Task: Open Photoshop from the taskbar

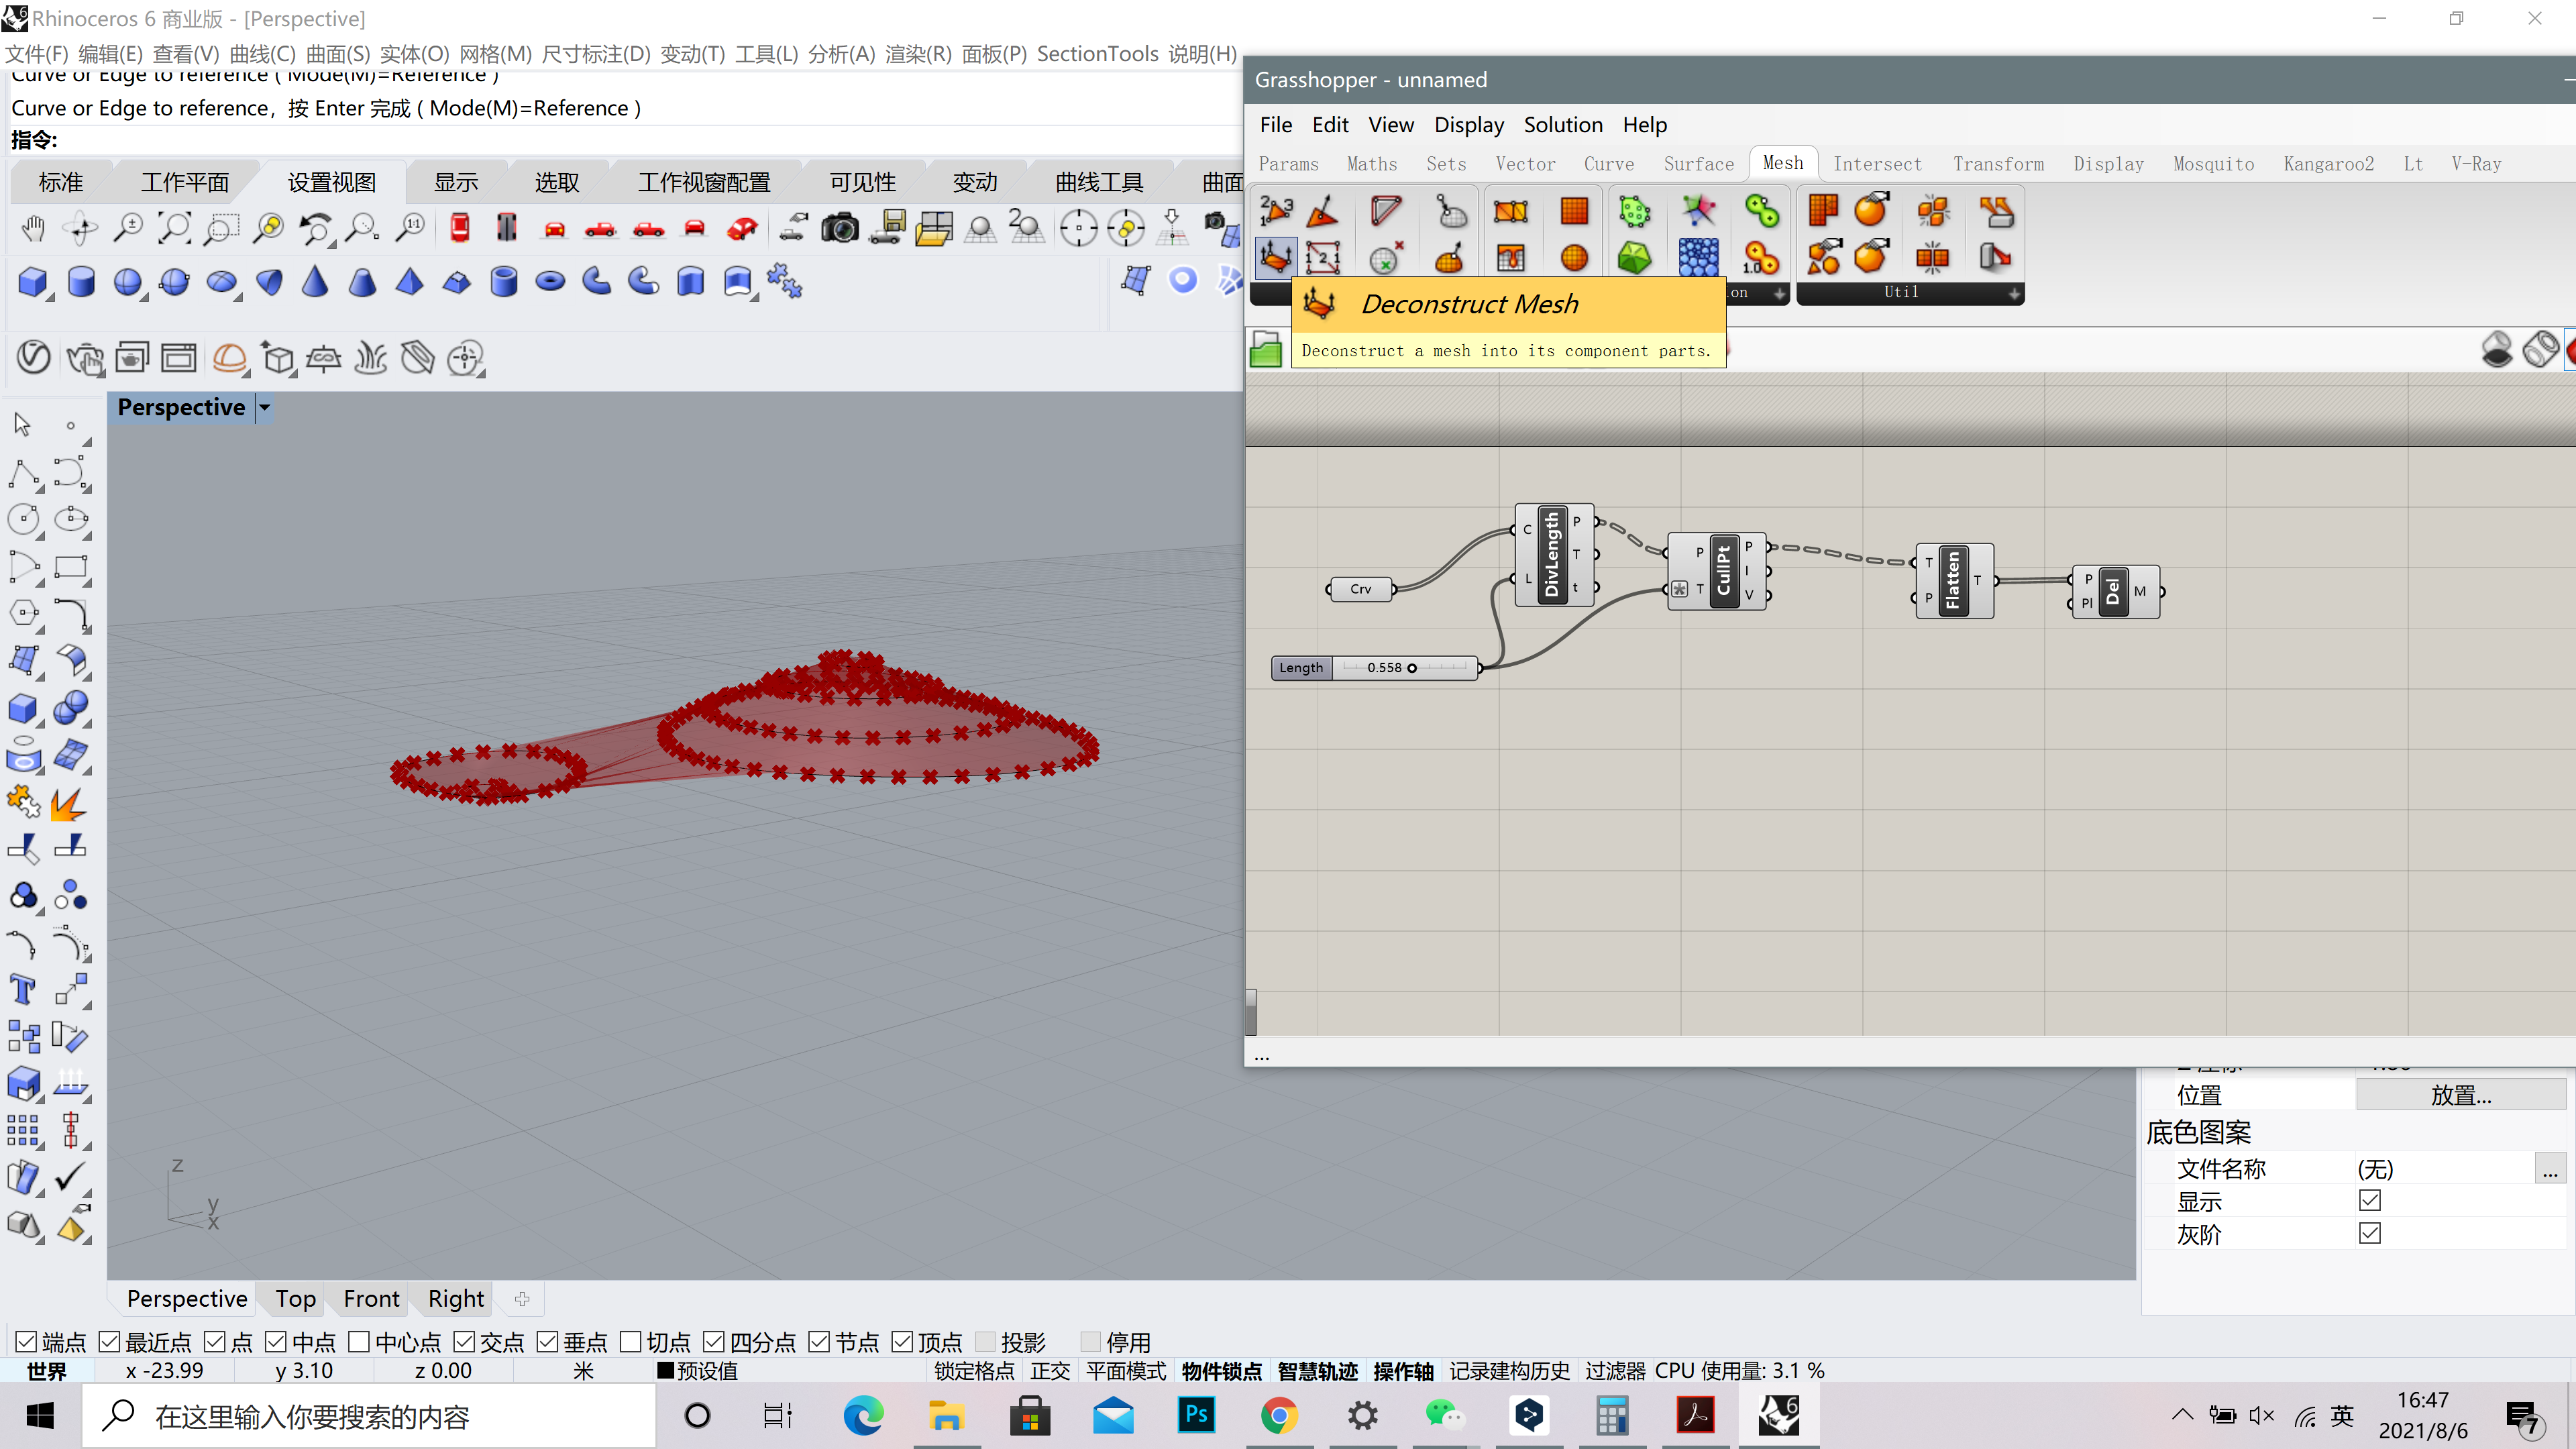Action: [1196, 1415]
